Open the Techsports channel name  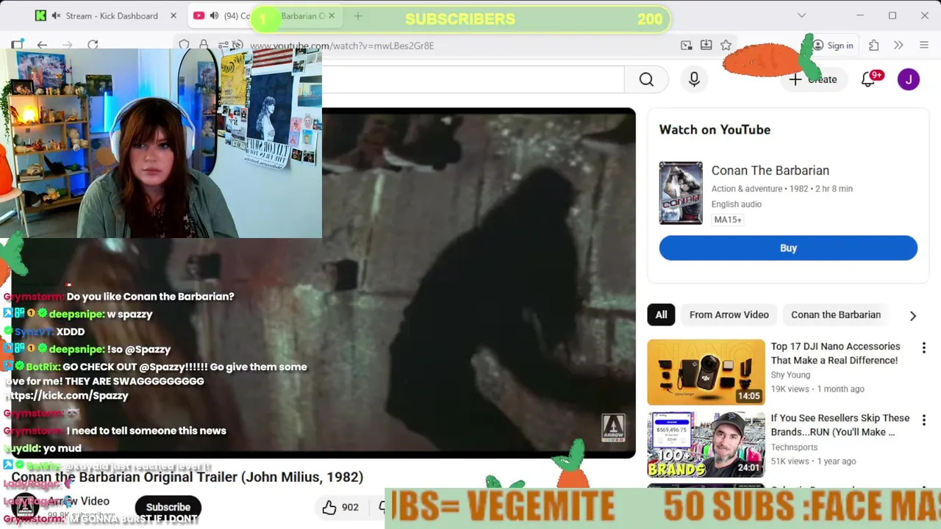(x=794, y=447)
